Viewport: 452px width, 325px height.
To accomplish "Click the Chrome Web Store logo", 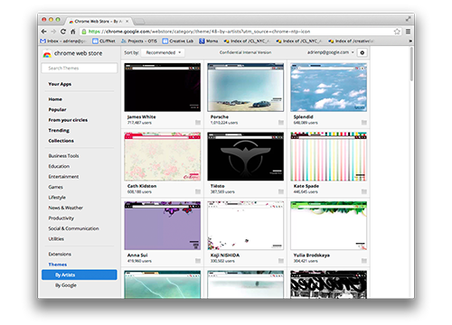I will pos(47,54).
